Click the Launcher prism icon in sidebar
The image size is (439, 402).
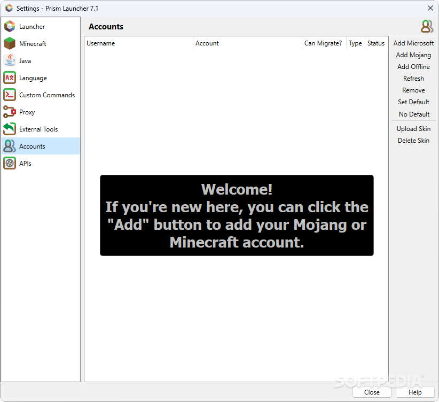(x=10, y=26)
